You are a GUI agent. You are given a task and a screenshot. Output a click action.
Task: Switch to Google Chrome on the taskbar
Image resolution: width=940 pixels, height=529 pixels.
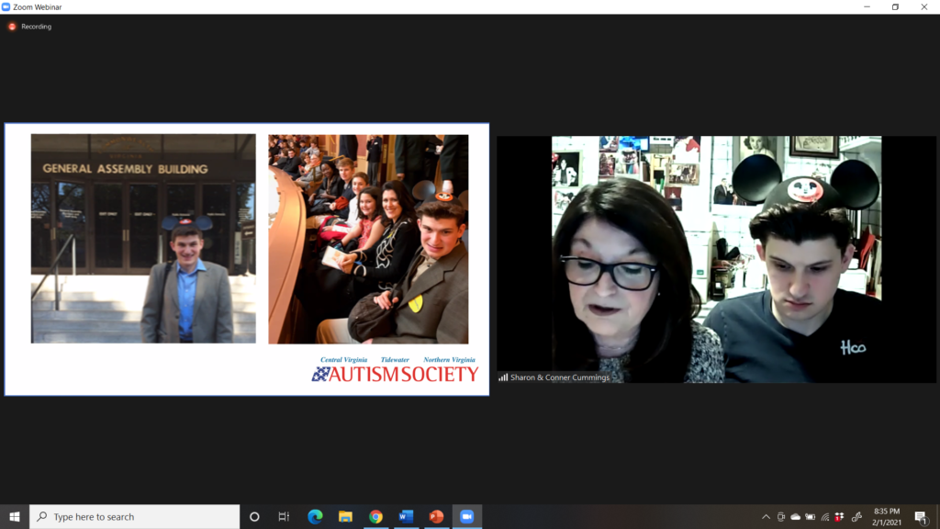pyautogui.click(x=375, y=516)
